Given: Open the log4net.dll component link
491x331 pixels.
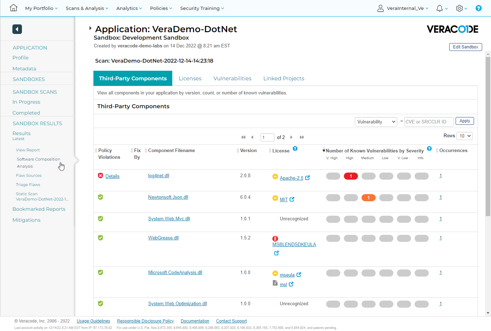Looking at the screenshot, I should pos(158,175).
